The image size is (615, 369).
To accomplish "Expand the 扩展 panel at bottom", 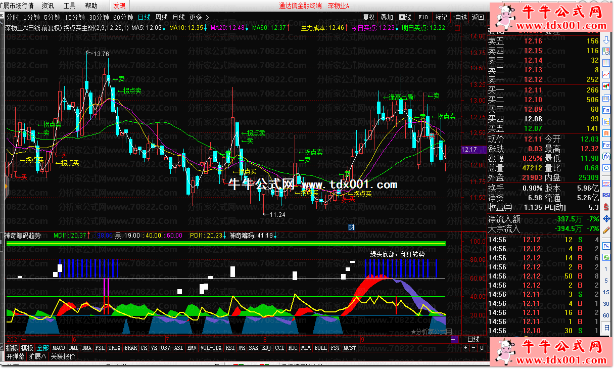I will point(37,356).
